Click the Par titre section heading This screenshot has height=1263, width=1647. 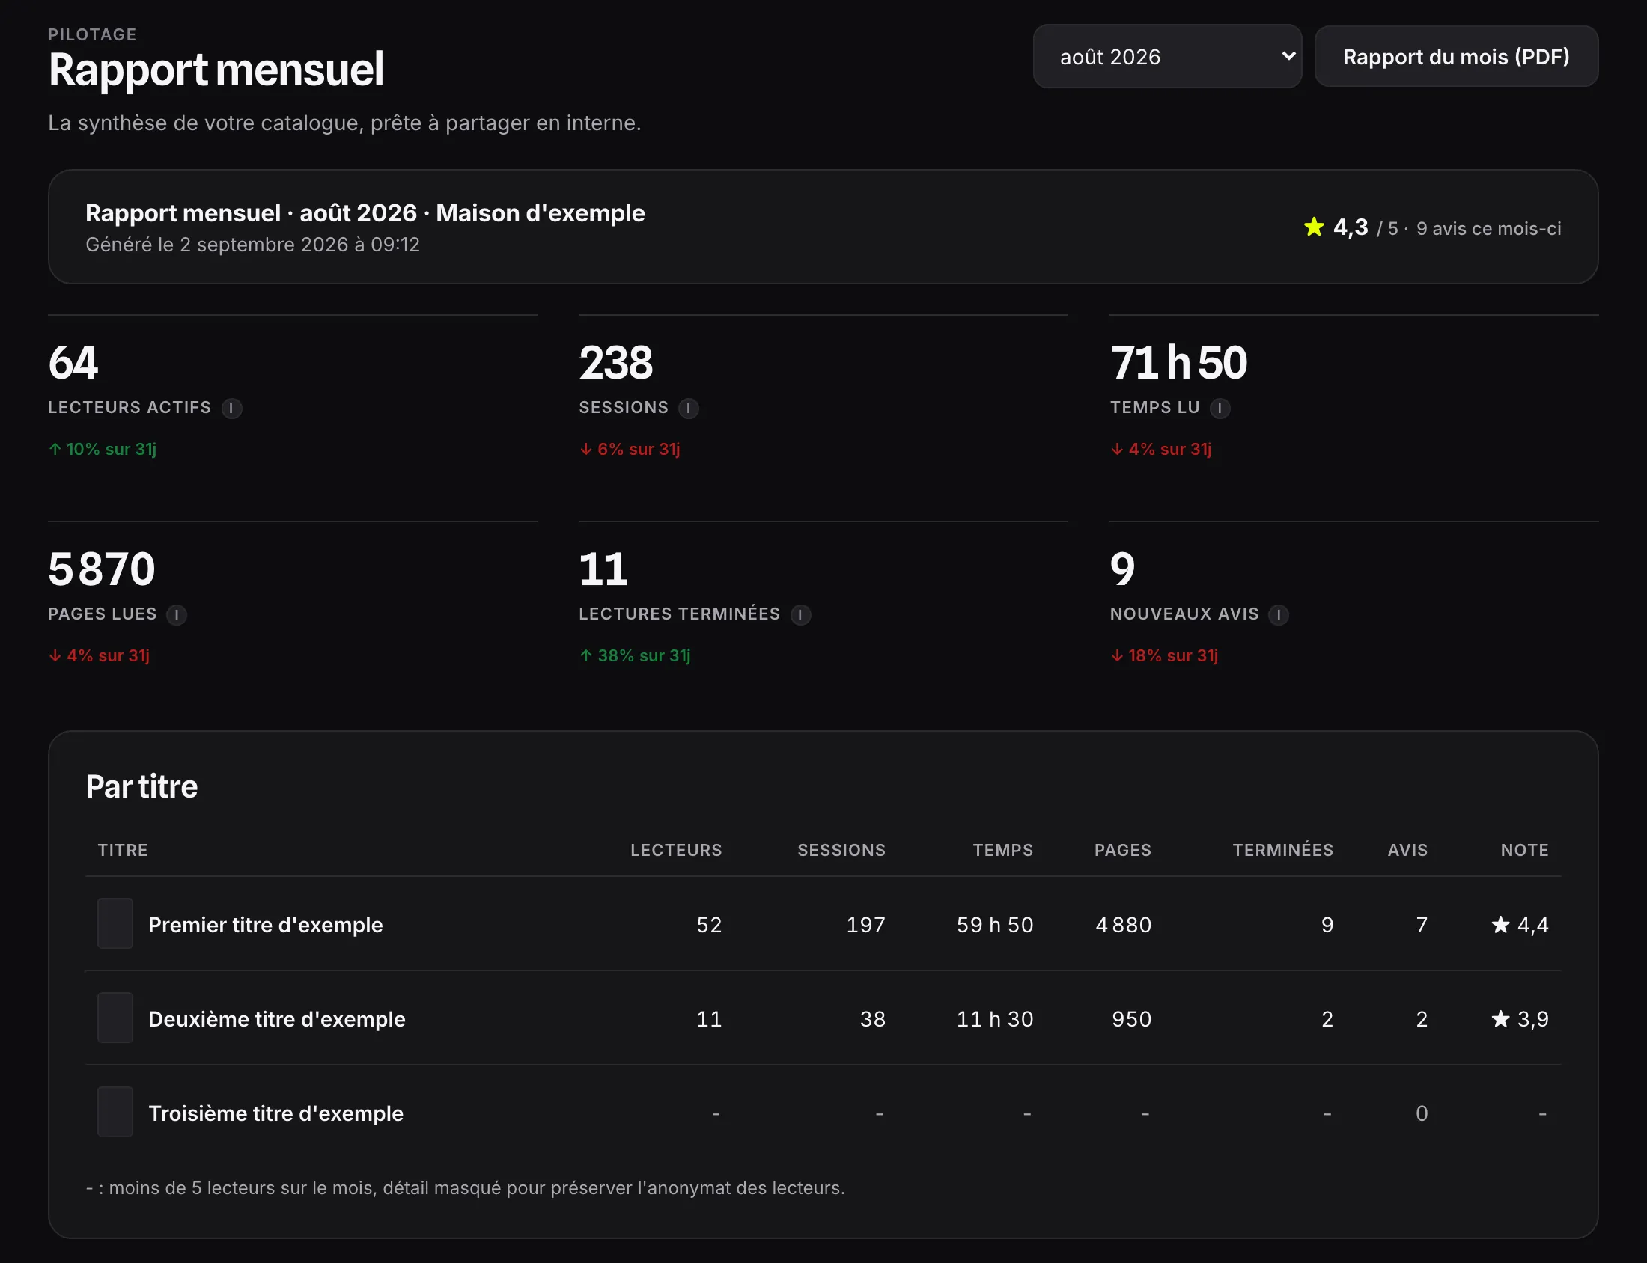(x=141, y=786)
